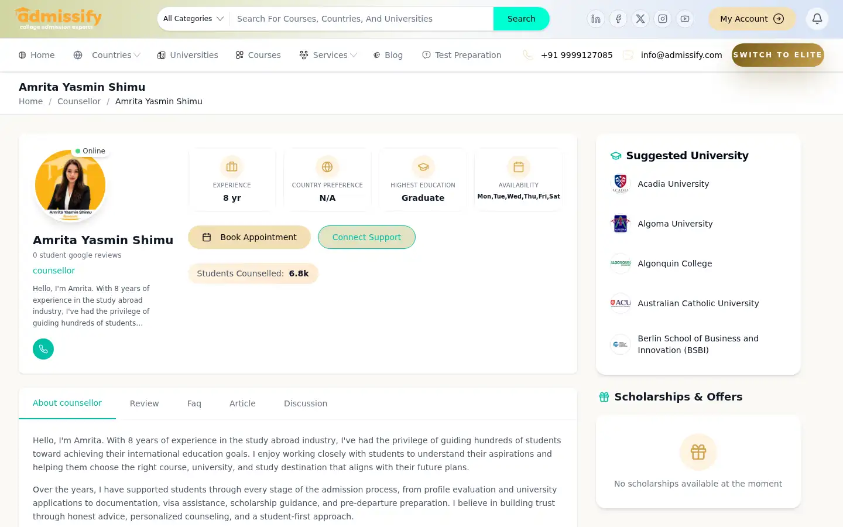Viewport: 843px width, 527px height.
Task: Click the Counsellor breadcrumb link
Action: click(79, 101)
